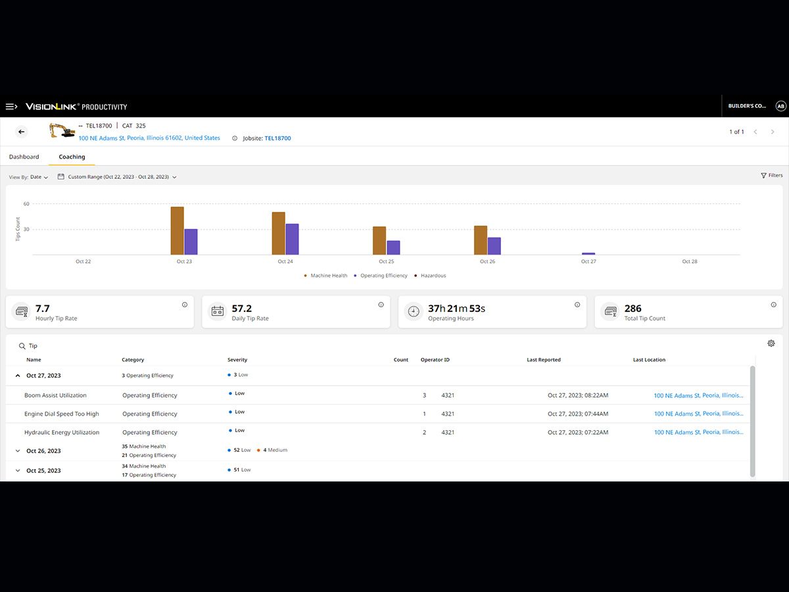Open the Hourly Tip Rate info tooltip

[184, 305]
